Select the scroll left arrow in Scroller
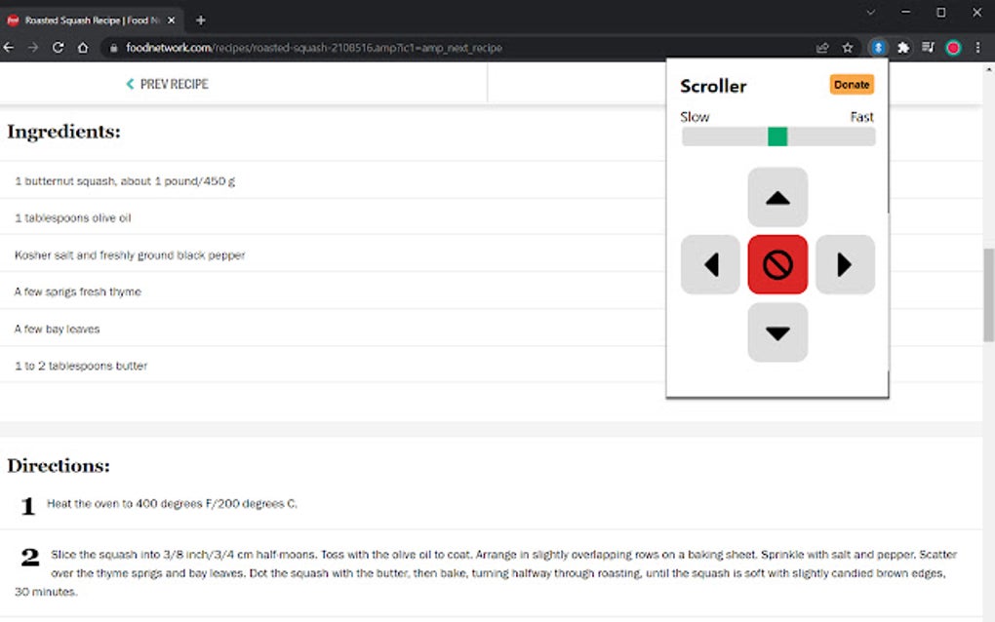This screenshot has width=995, height=622. click(709, 264)
